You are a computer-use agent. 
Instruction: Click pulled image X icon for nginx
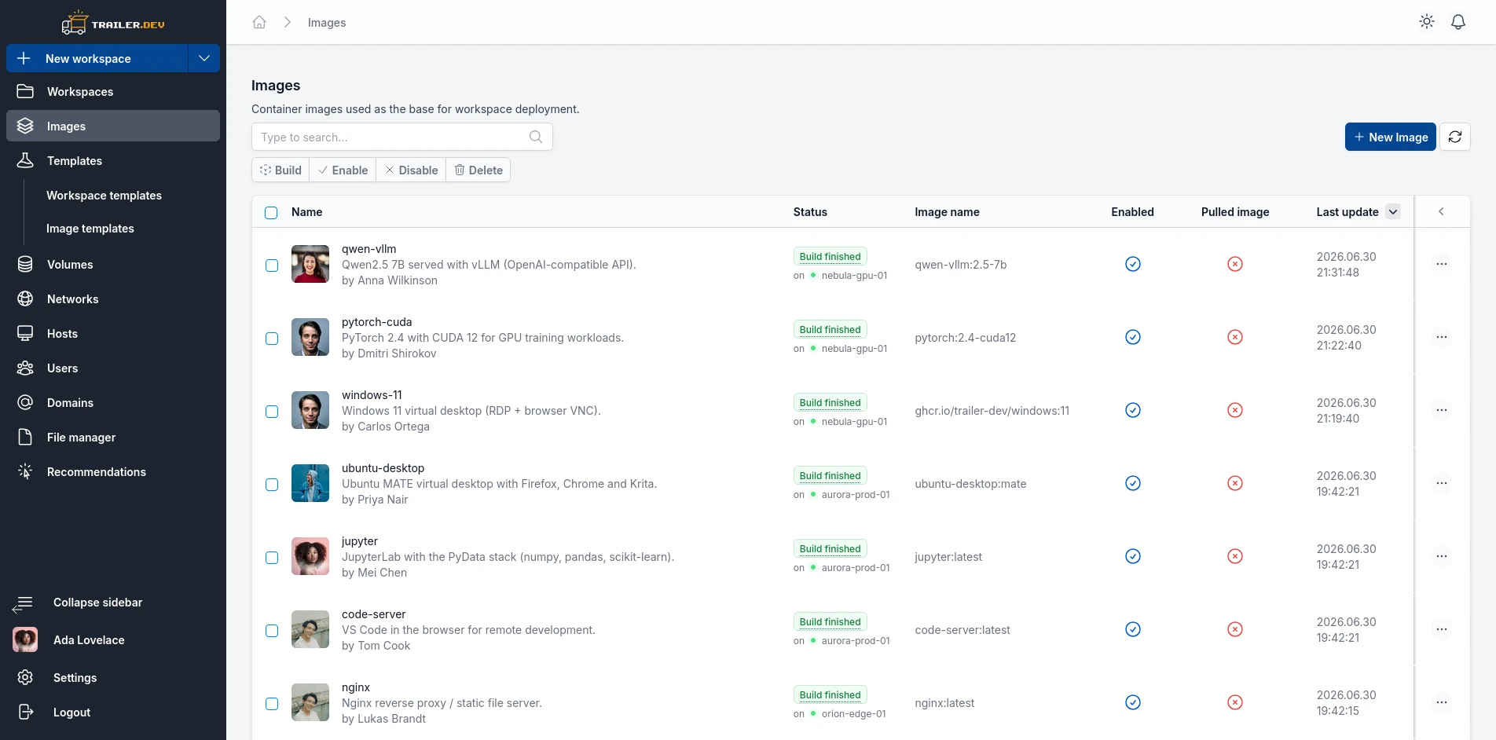pos(1235,702)
